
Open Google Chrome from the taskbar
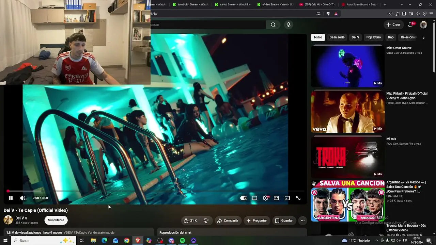coord(127,241)
